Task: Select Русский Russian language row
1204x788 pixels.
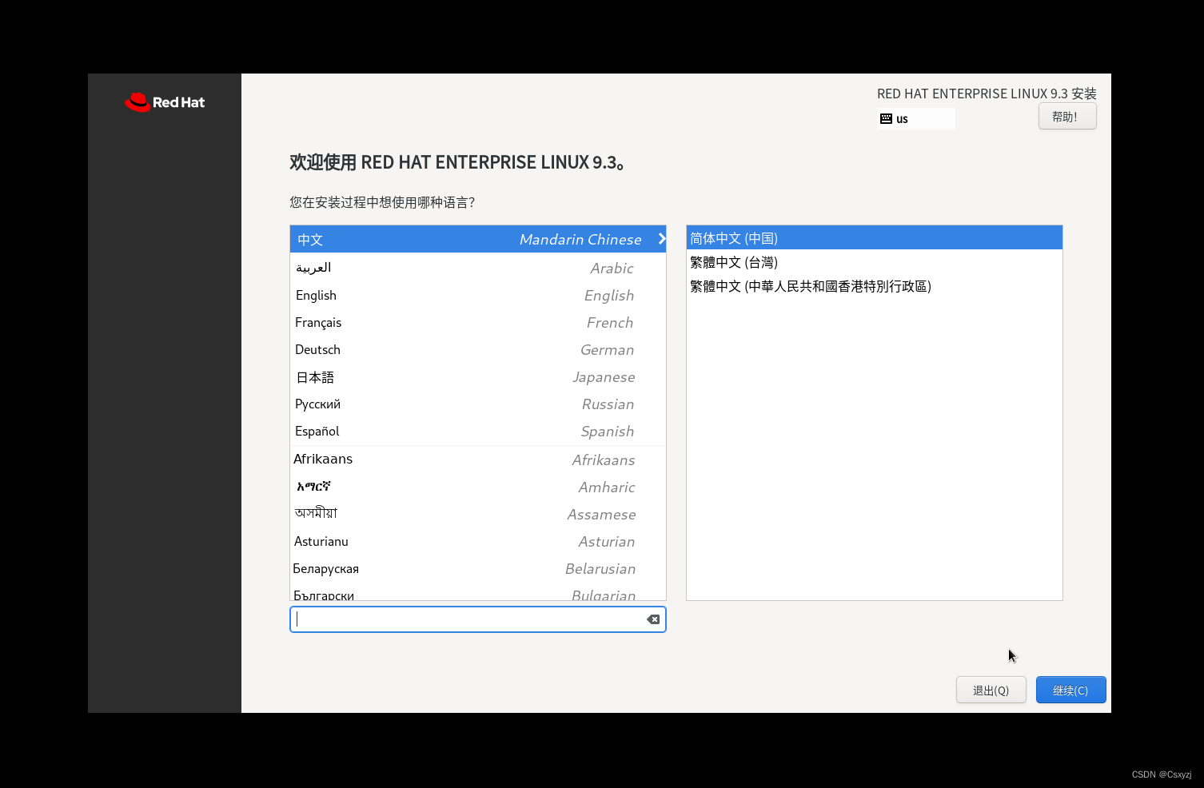Action: 478,404
